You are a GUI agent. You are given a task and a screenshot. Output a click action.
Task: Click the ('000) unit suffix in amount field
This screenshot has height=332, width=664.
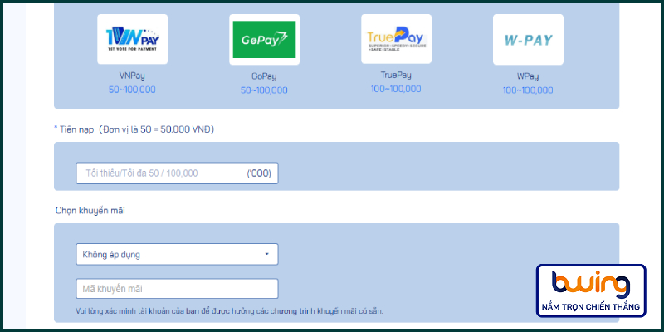pos(259,173)
